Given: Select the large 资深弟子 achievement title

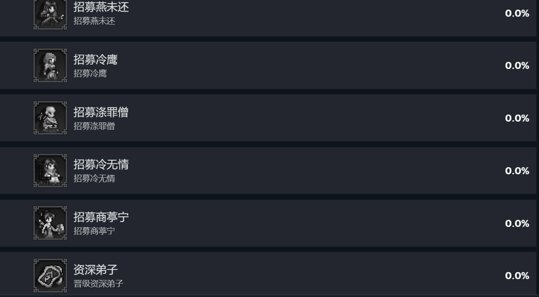Looking at the screenshot, I should tap(95, 270).
